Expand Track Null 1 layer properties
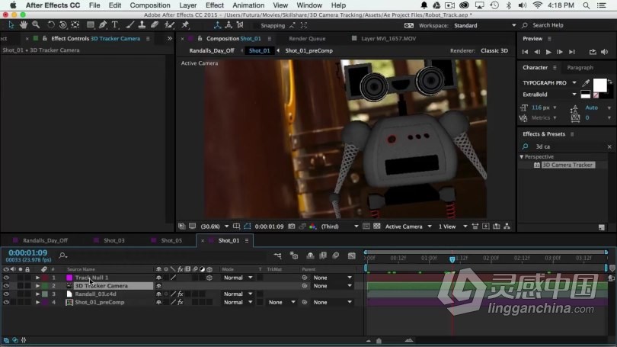This screenshot has height=347, width=617. pos(37,278)
